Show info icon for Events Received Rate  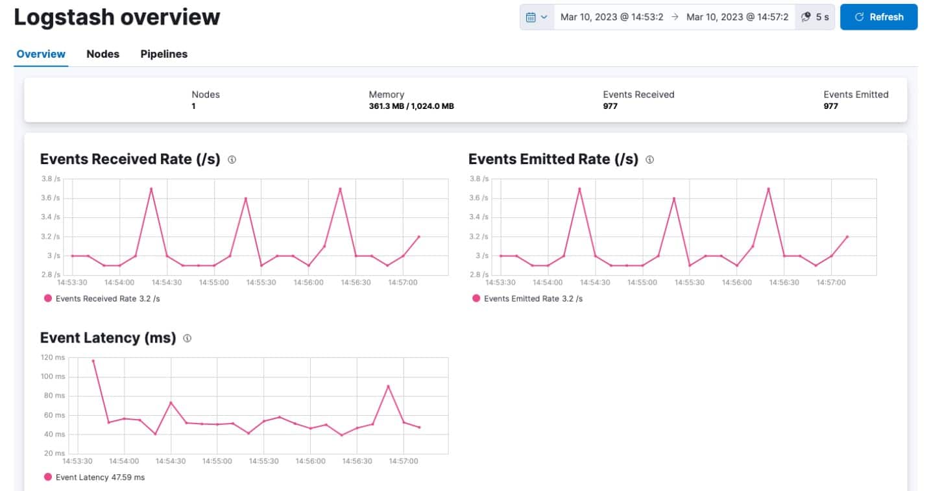click(232, 160)
